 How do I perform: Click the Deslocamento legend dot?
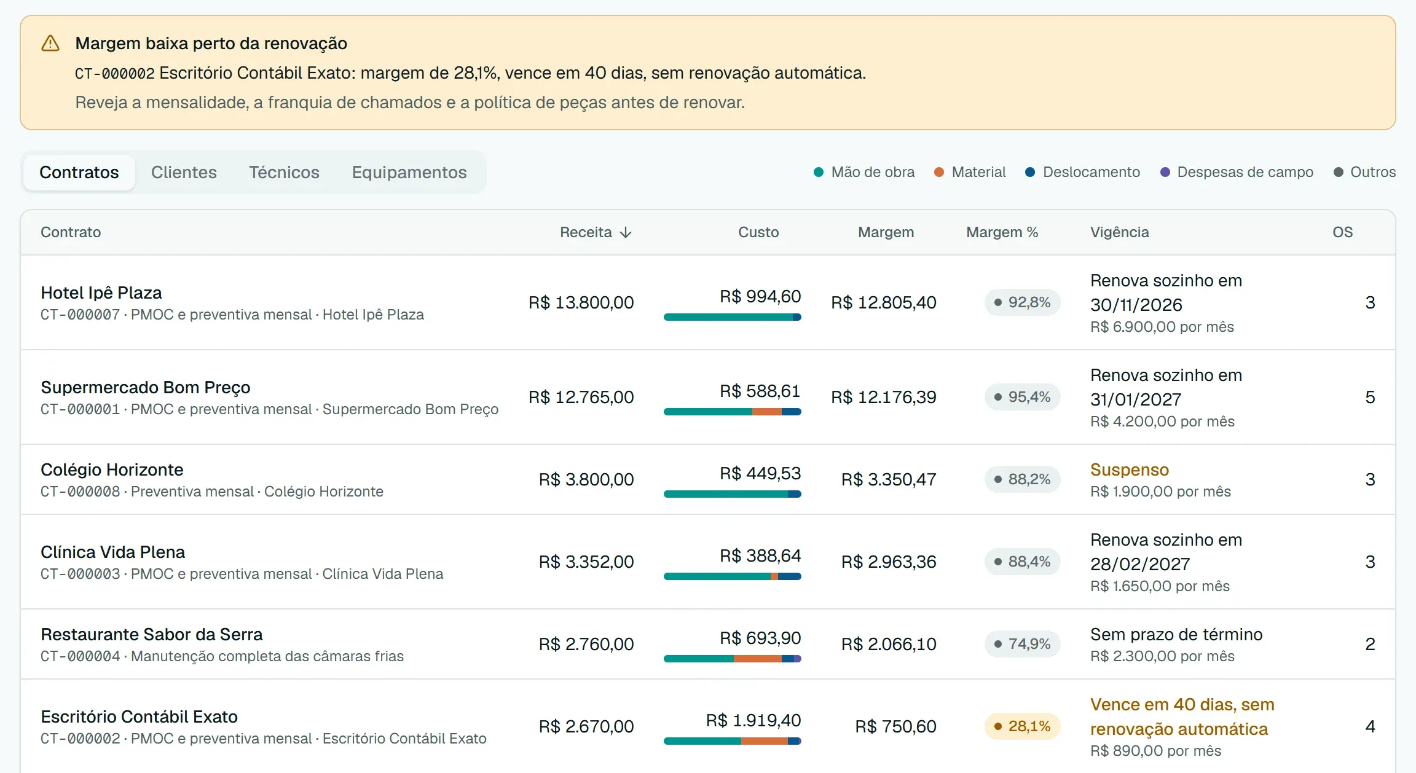pyautogui.click(x=1030, y=172)
